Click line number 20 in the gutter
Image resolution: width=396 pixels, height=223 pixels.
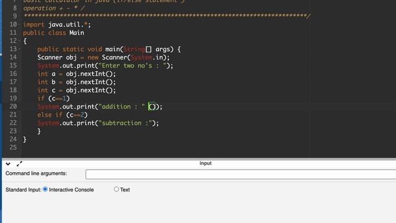pos(13,107)
